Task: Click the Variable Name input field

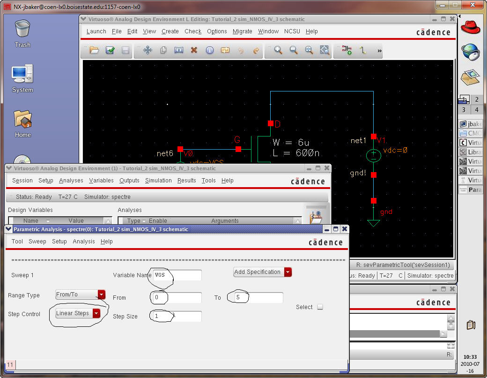Action: click(177, 275)
